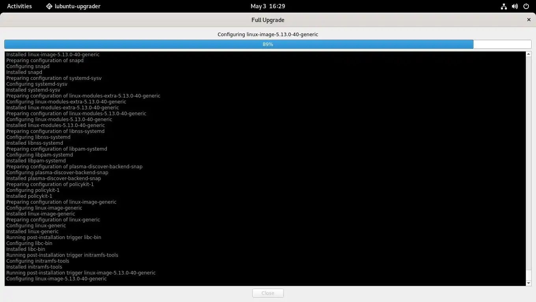Click last log line "Configuring linux-image-5.13.0-40-generic"

click(56, 279)
